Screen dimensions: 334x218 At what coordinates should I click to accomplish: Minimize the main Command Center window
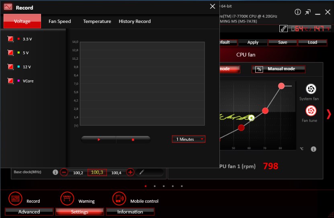(318, 14)
